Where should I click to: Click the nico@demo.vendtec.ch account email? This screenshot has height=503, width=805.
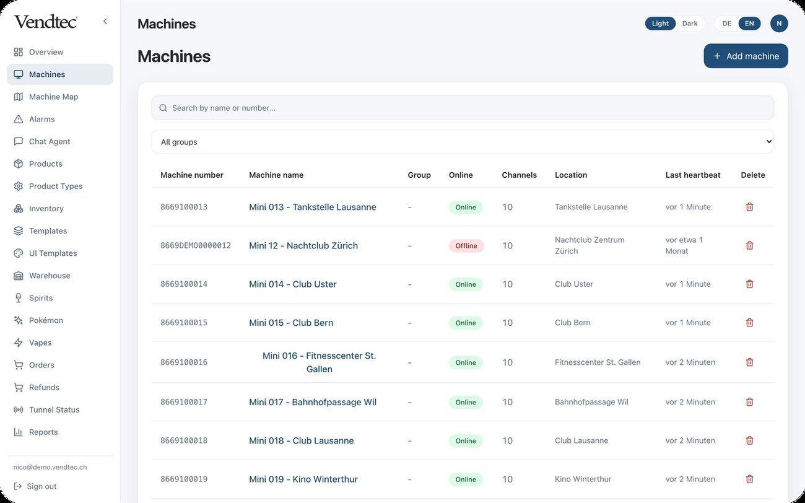point(50,467)
